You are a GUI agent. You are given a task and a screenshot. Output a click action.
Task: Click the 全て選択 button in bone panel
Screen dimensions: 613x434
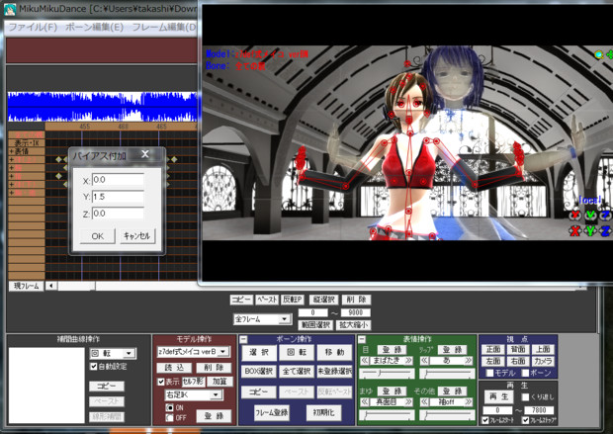tap(297, 371)
